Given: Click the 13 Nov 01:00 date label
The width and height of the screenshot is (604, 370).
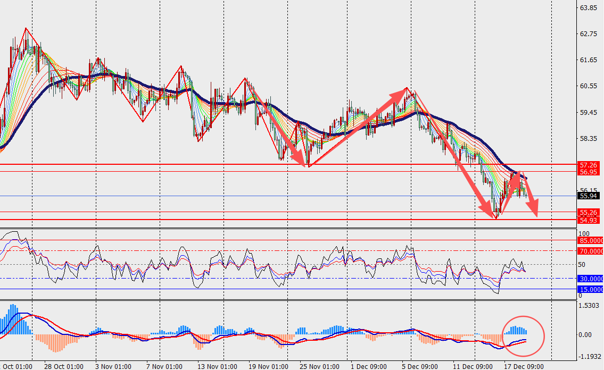Looking at the screenshot, I should pyautogui.click(x=217, y=366).
